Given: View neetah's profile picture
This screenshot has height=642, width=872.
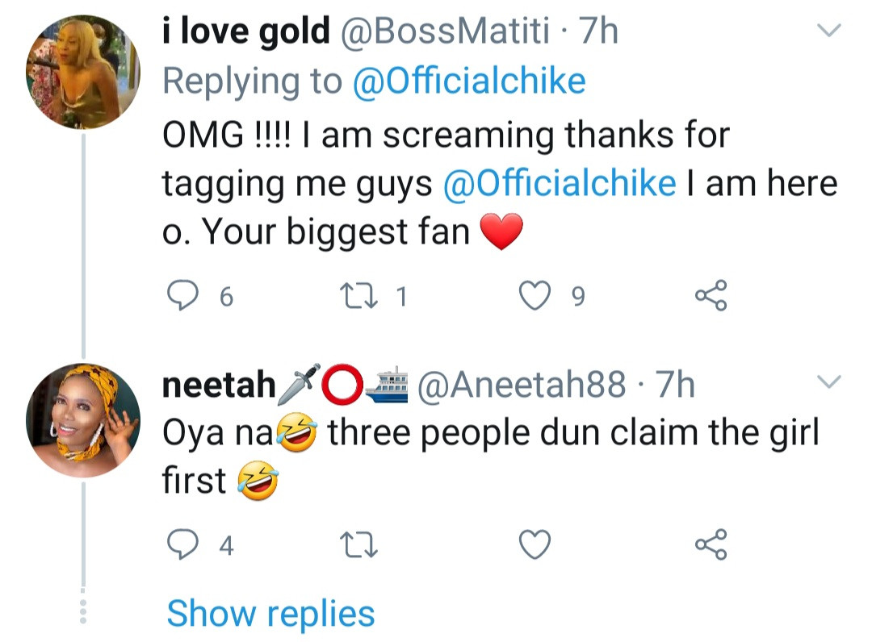Looking at the screenshot, I should [x=83, y=420].
